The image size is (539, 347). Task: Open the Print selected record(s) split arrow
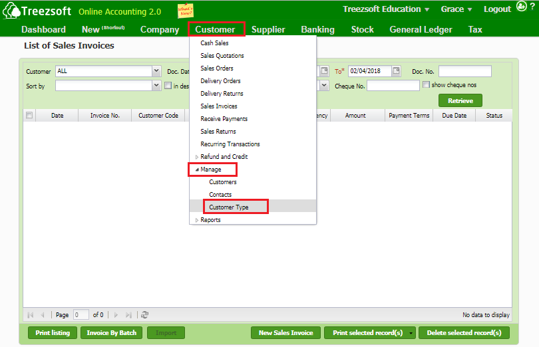[411, 332]
